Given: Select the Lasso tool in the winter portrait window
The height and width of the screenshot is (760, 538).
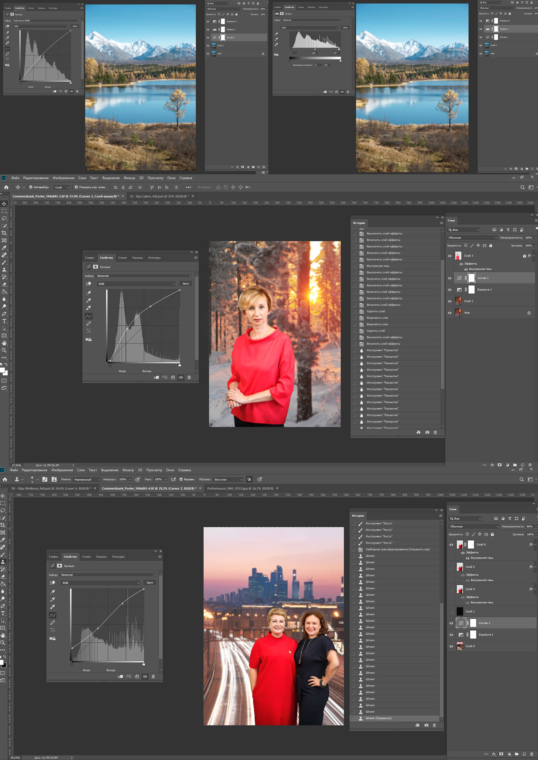Looking at the screenshot, I should (4, 218).
